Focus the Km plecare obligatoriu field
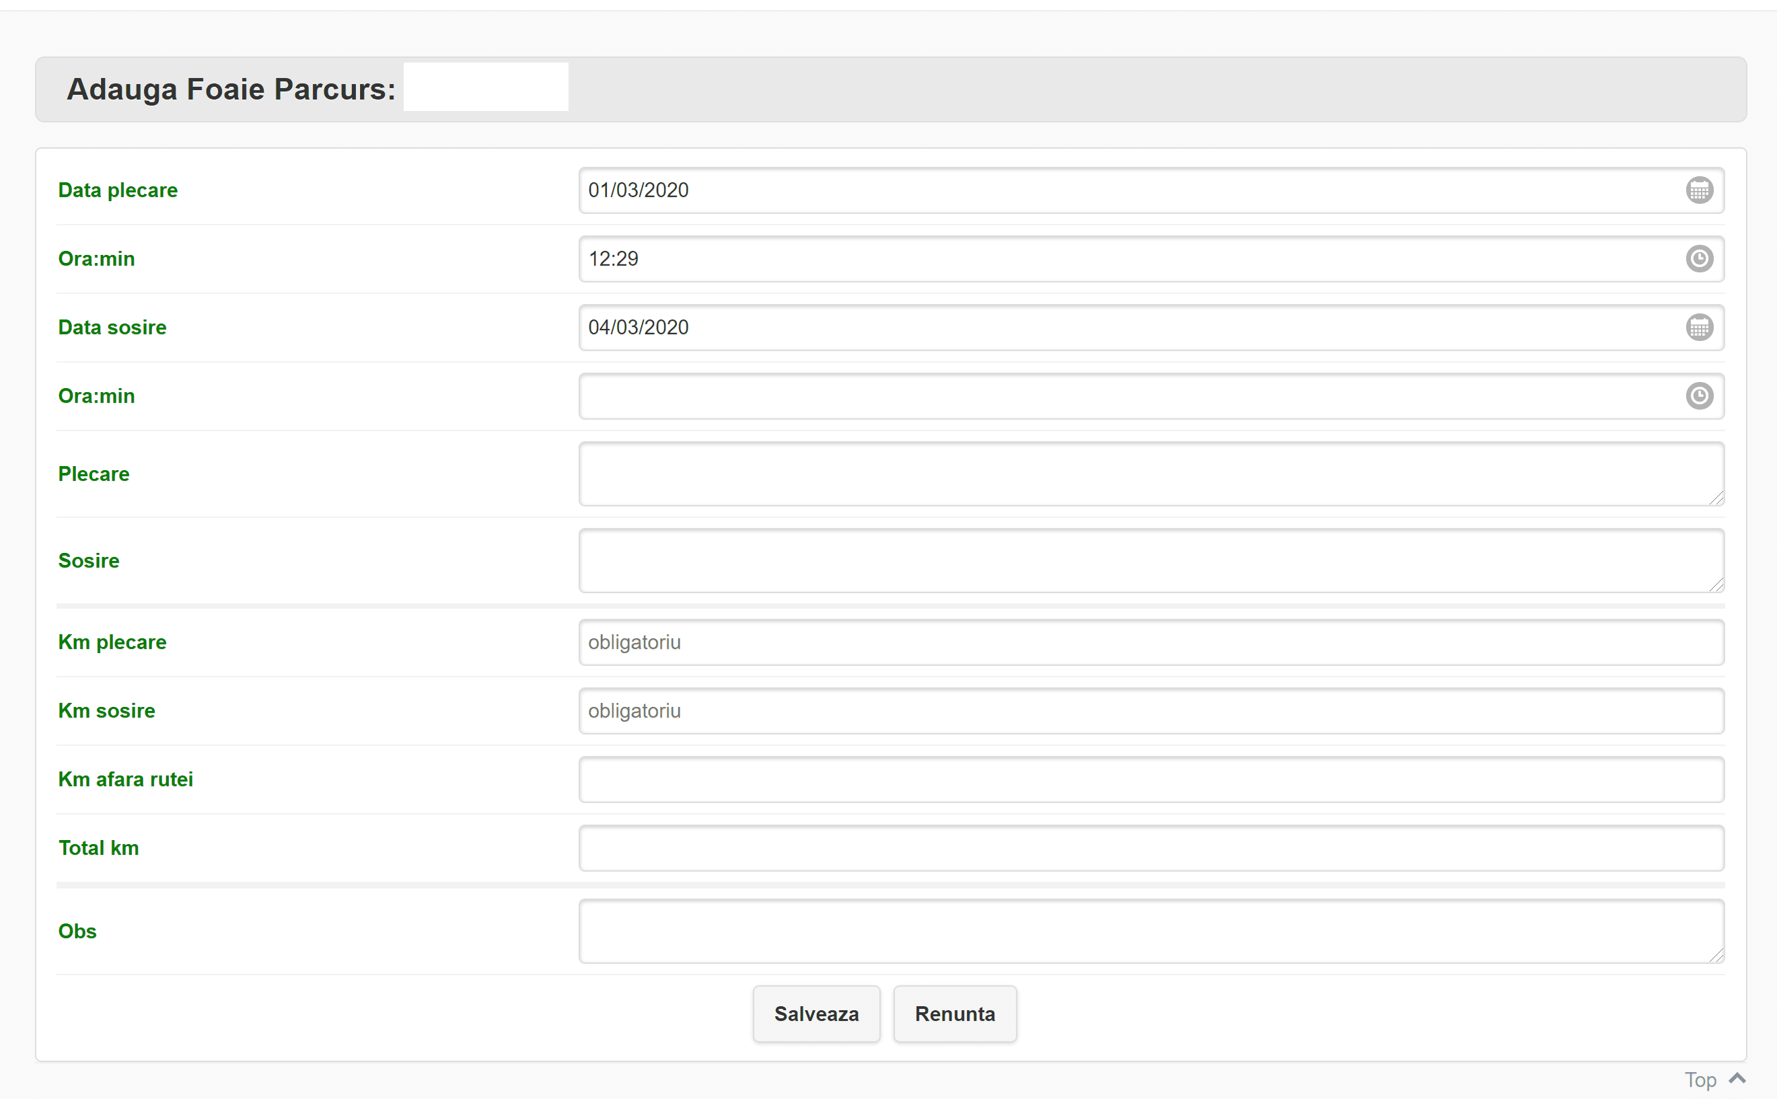Screen dimensions: 1777x1099 [1151, 642]
